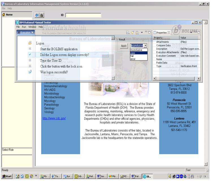Click the IBM Rational Manual Tester title icon
This screenshot has width=212, height=181.
coord(17,22)
